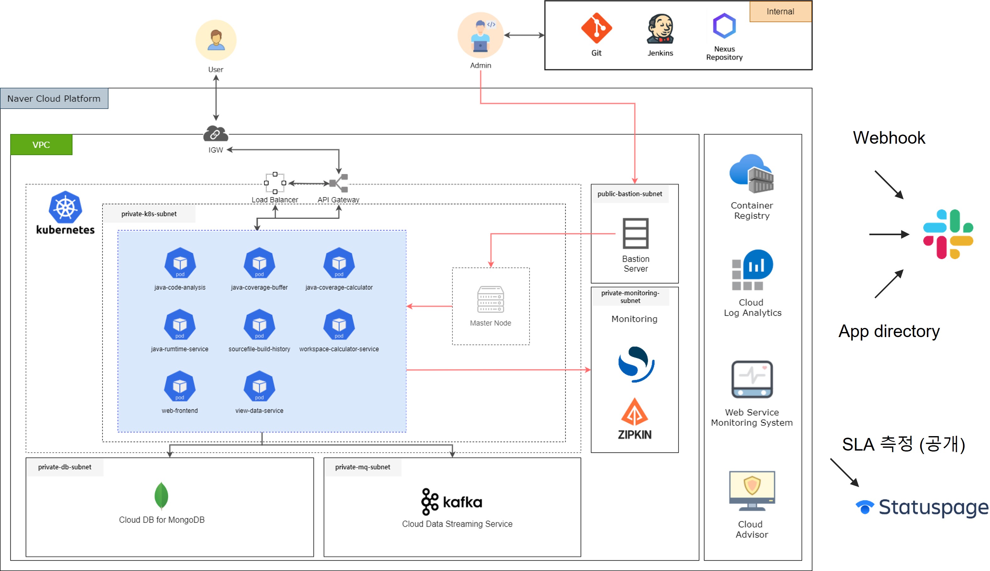The image size is (990, 571).
Task: Click the Webhook text
Action: (889, 138)
